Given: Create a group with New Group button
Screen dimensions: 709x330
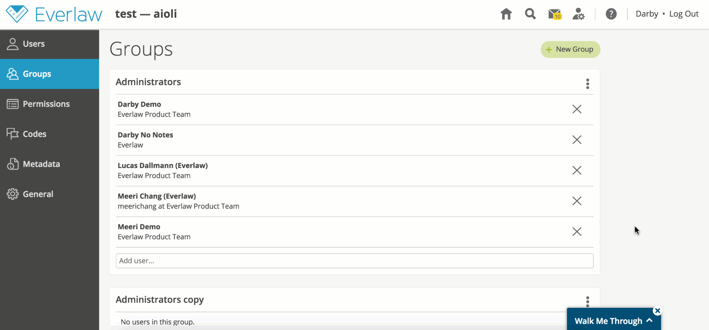Looking at the screenshot, I should [570, 49].
